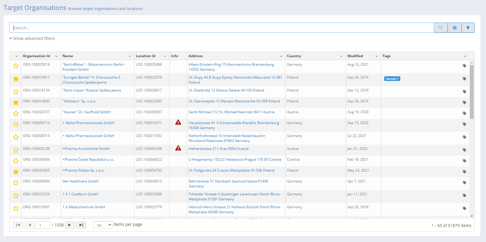This screenshot has width=486, height=242.
Task: Sort by Modified column header
Action: coord(355,56)
